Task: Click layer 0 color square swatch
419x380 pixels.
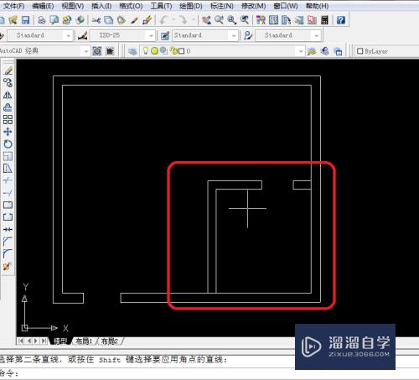Action: 182,51
